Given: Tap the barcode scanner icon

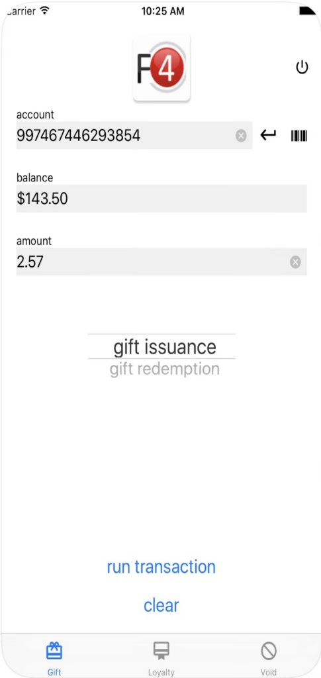Looking at the screenshot, I should [299, 136].
